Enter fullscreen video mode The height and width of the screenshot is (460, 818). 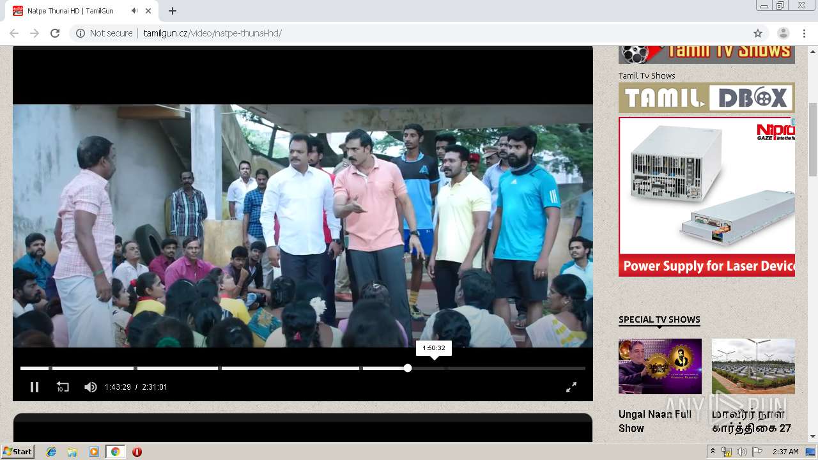point(571,387)
